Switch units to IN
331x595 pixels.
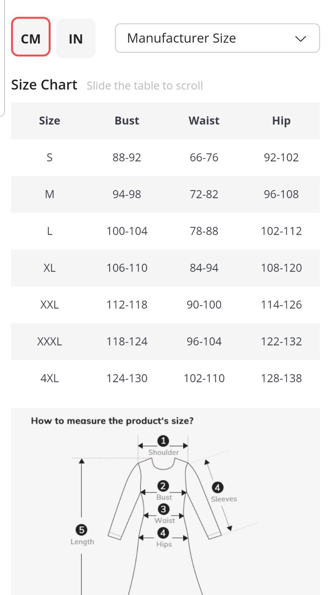pos(76,38)
